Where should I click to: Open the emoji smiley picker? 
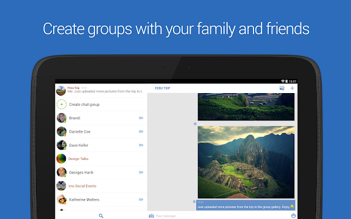[x=294, y=215]
